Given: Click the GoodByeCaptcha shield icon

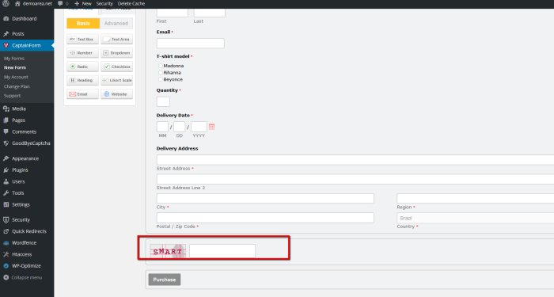Looking at the screenshot, I should click(6, 143).
